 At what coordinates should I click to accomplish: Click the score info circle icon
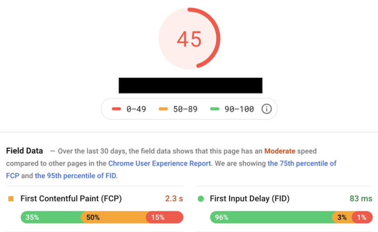266,109
